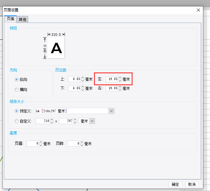Viewport: 210px width, 191px height.
Task: Open the A4 predefined paper size dropdown
Action: pos(111,111)
